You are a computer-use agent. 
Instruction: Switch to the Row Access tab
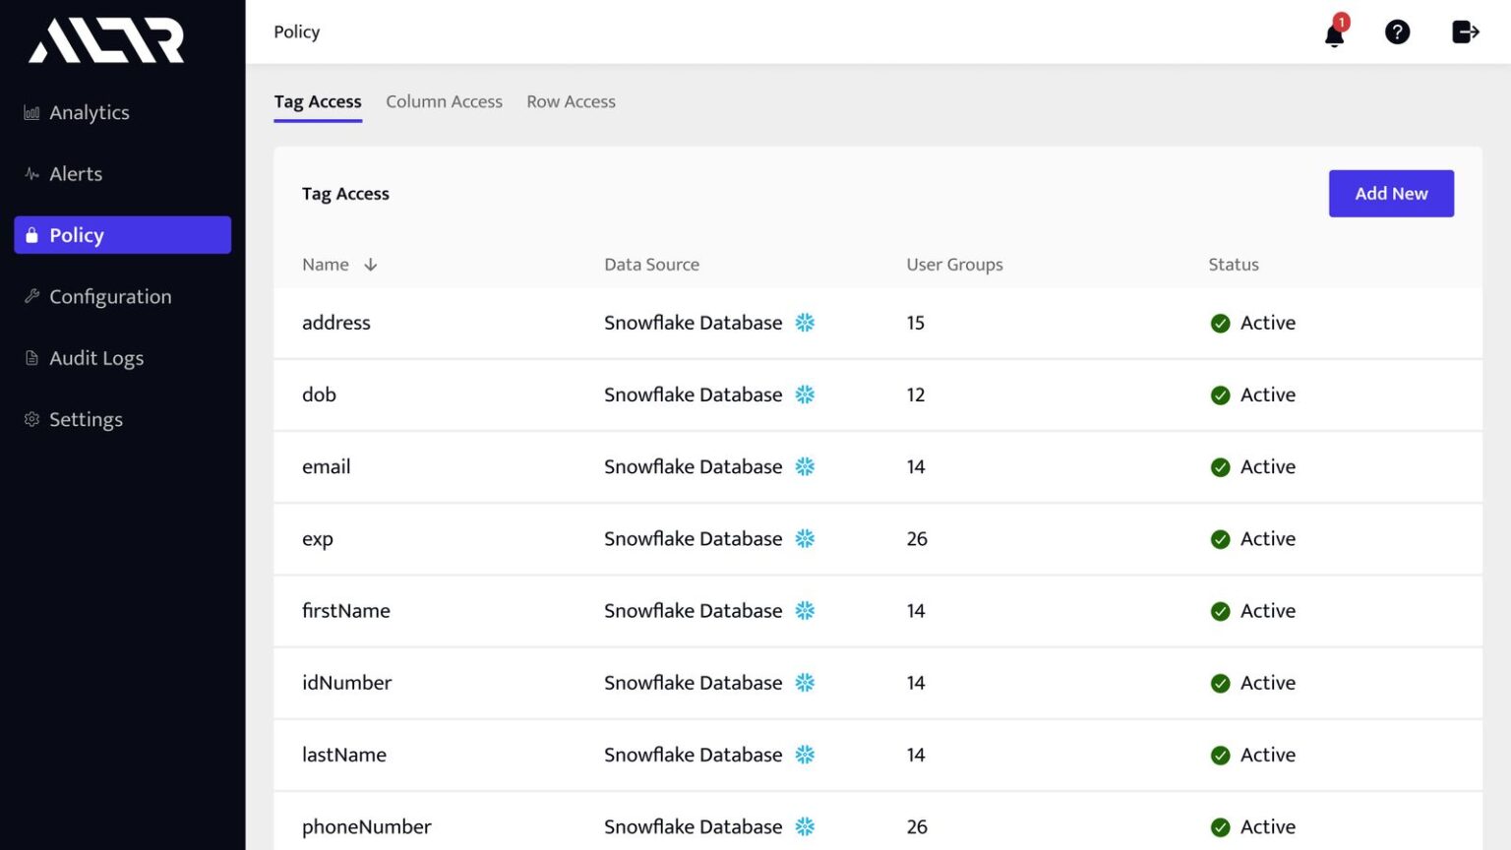pos(571,101)
